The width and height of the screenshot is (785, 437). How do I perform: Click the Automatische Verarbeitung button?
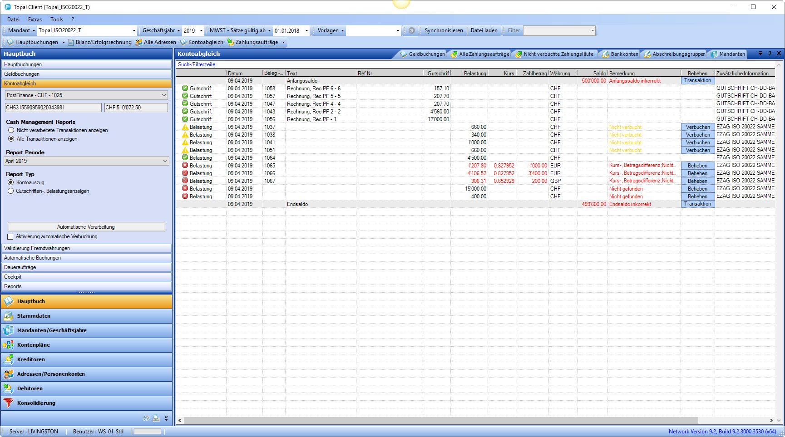coord(86,227)
